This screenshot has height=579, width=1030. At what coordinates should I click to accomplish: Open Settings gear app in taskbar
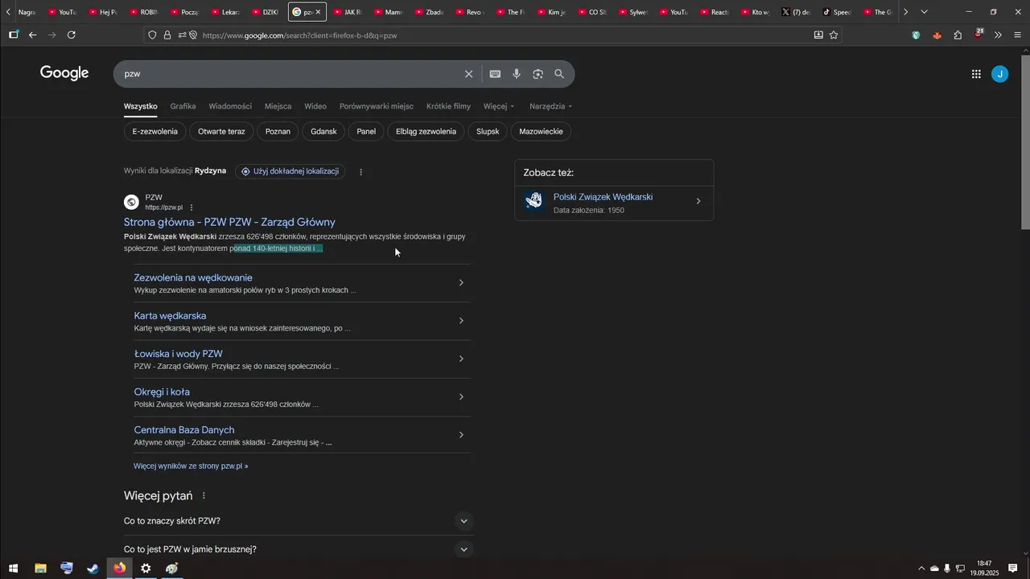coord(146,569)
